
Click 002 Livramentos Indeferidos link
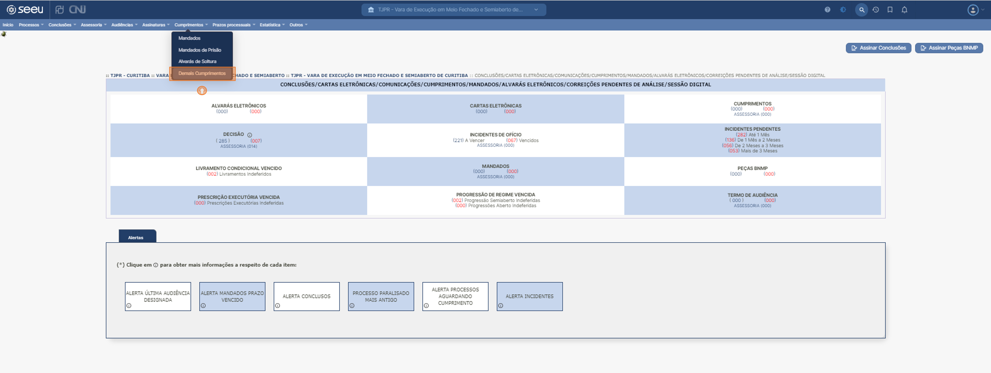(x=239, y=174)
